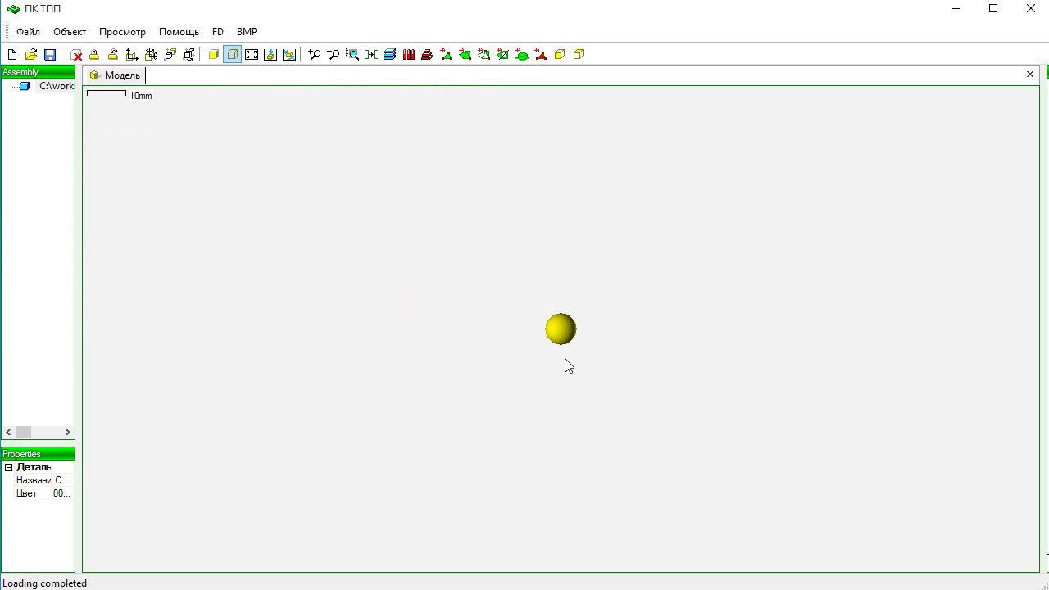Click the Название property value
Screen dimensions: 1049x590
[x=62, y=480]
